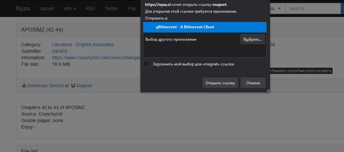Screen dimensions: 344x152
Task: Click the Magnet link text
Action: tap(84, 86)
